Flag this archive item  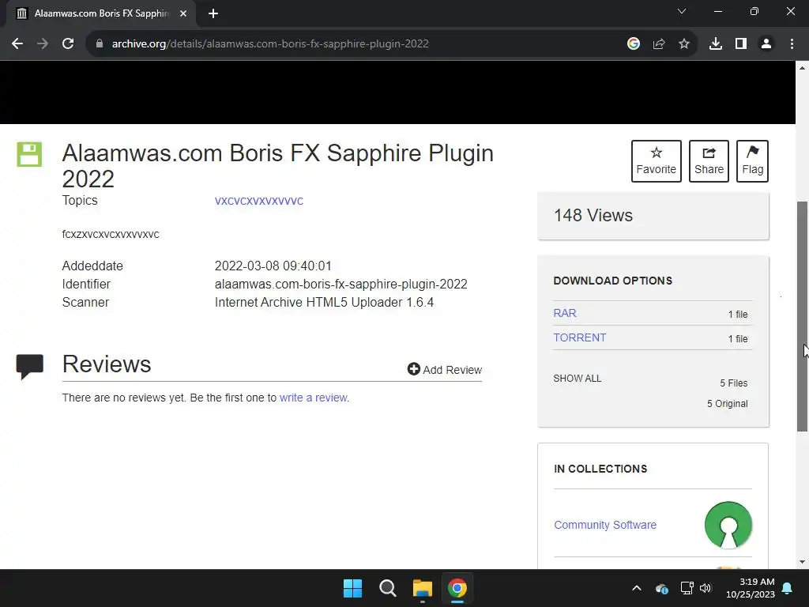pyautogui.click(x=752, y=161)
